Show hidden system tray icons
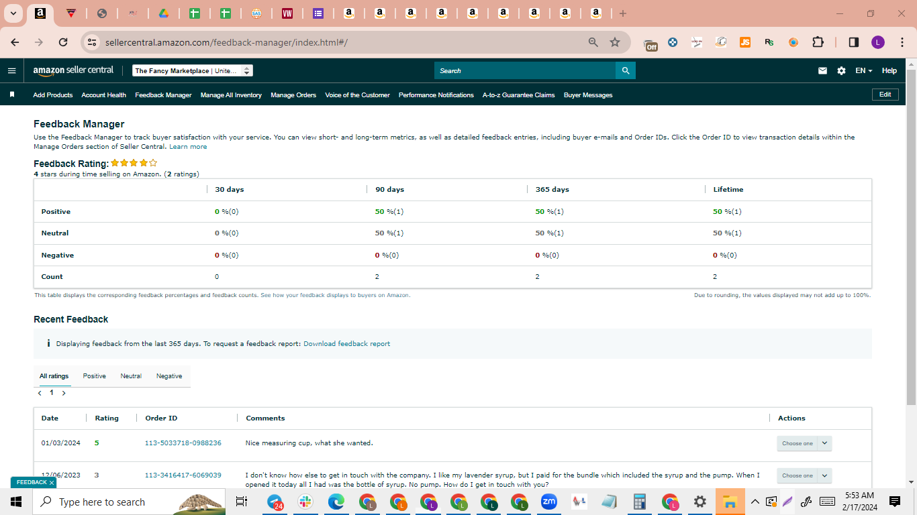The image size is (917, 515). pos(755,502)
